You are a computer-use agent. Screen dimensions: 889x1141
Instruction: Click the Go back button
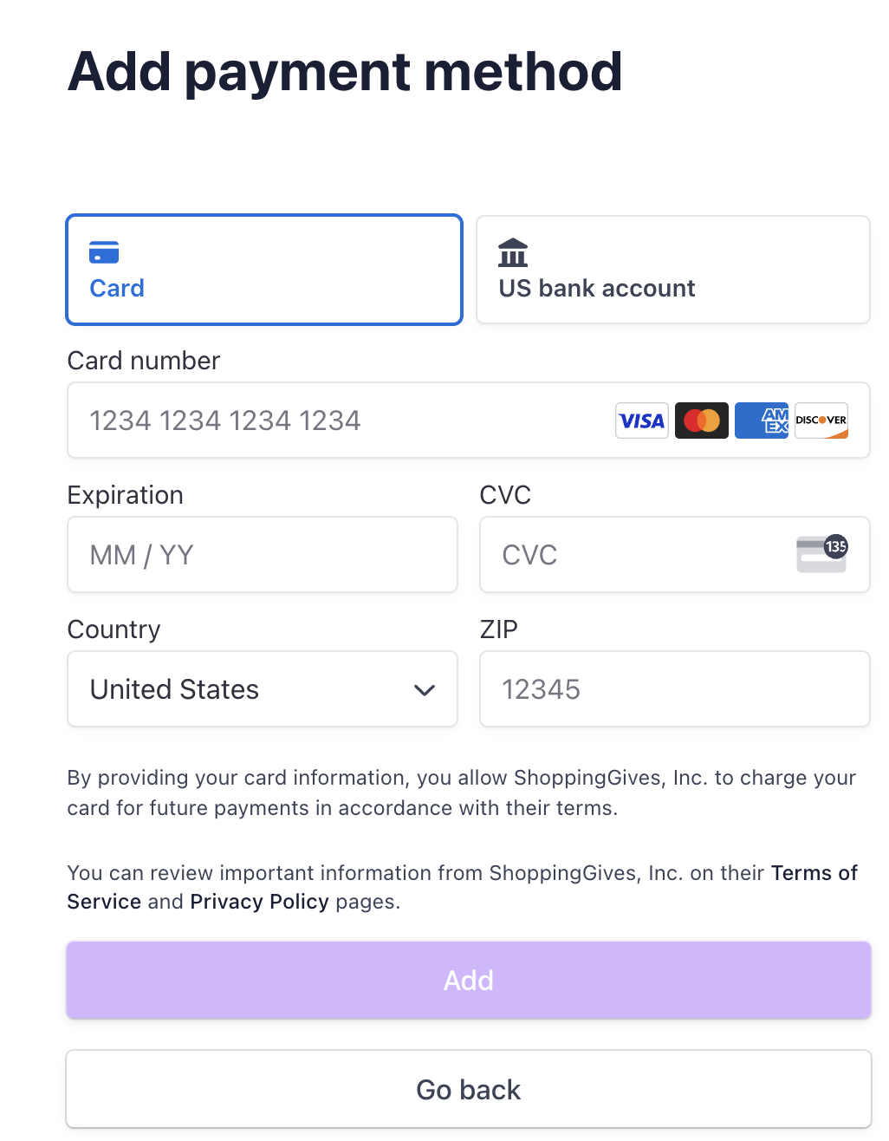pyautogui.click(x=469, y=1089)
